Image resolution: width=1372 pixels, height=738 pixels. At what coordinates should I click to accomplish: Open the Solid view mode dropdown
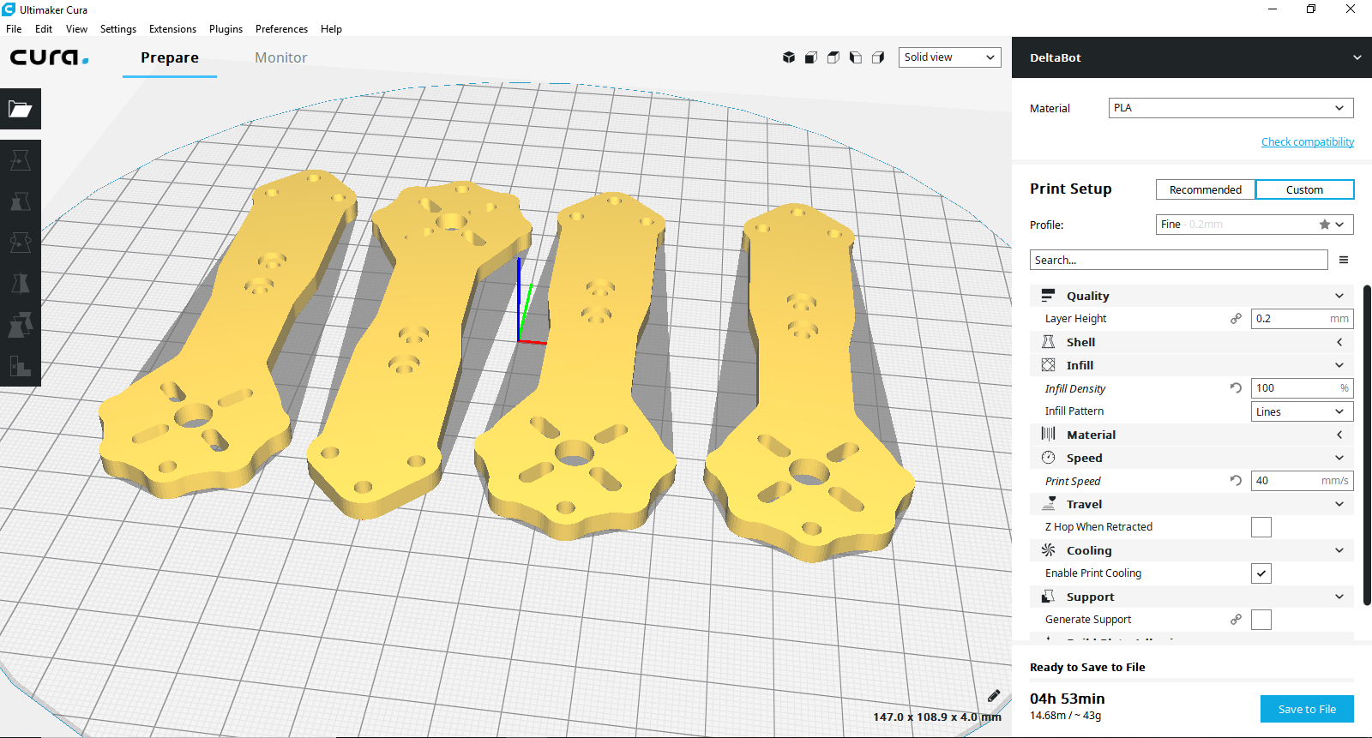point(949,57)
